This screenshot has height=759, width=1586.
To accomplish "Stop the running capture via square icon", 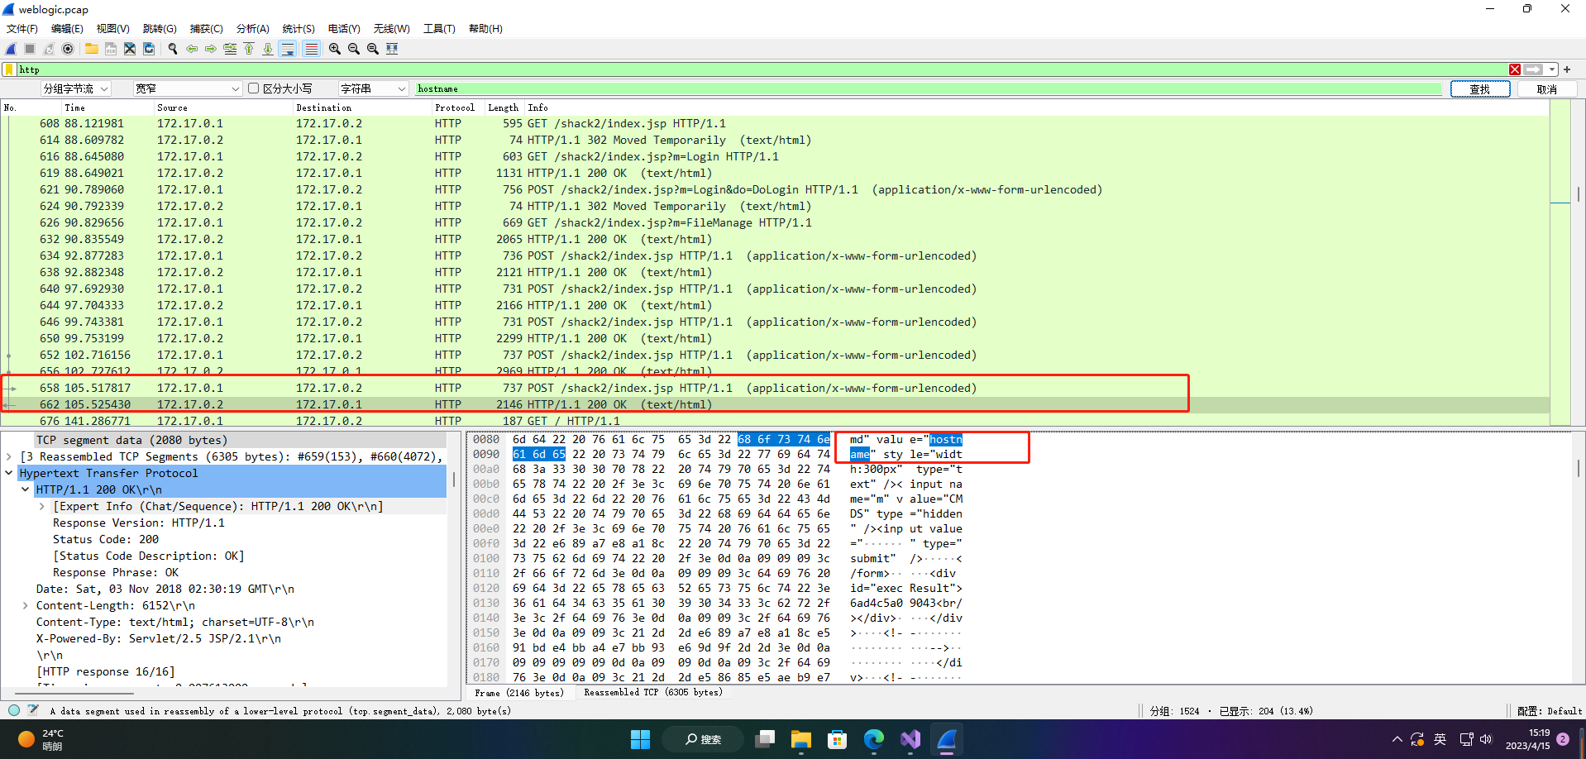I will point(30,49).
